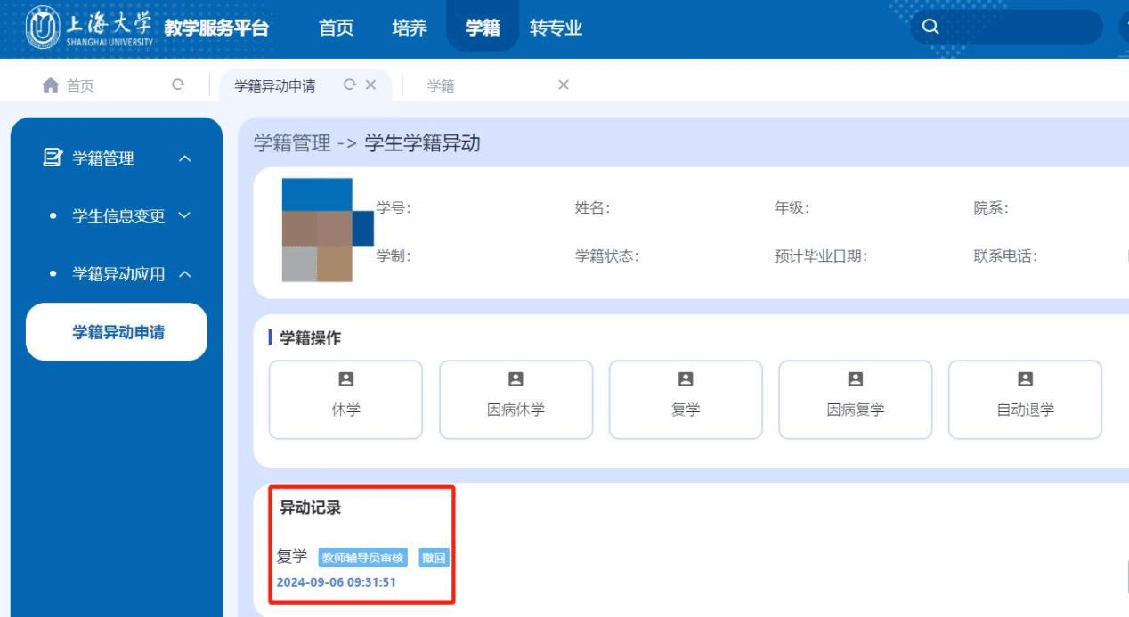
Task: Open the 首页 top menu
Action: [x=337, y=28]
